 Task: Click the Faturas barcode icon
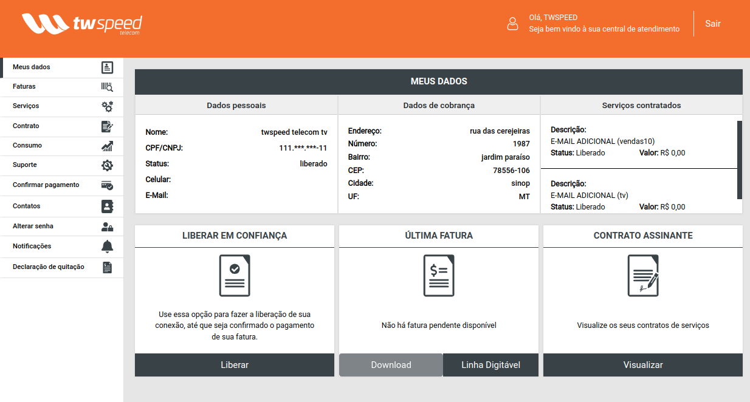click(107, 87)
